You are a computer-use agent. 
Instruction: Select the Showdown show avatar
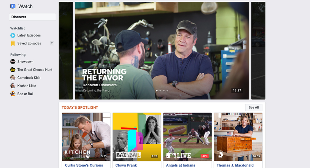click(x=13, y=61)
